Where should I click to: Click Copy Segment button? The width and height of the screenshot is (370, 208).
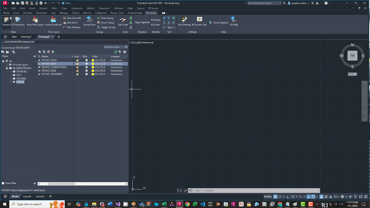(142, 22)
